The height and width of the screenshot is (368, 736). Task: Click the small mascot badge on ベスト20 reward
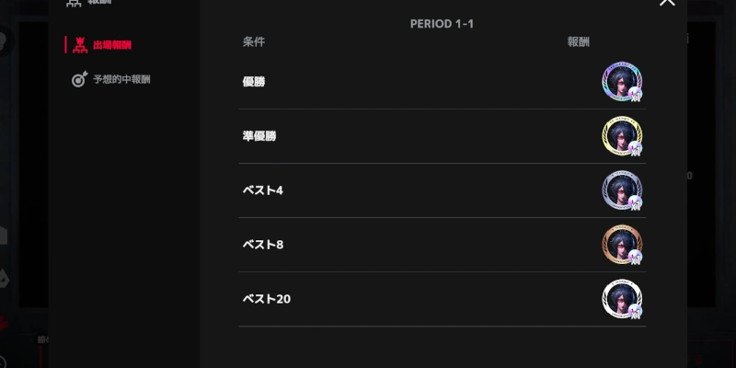click(x=635, y=312)
